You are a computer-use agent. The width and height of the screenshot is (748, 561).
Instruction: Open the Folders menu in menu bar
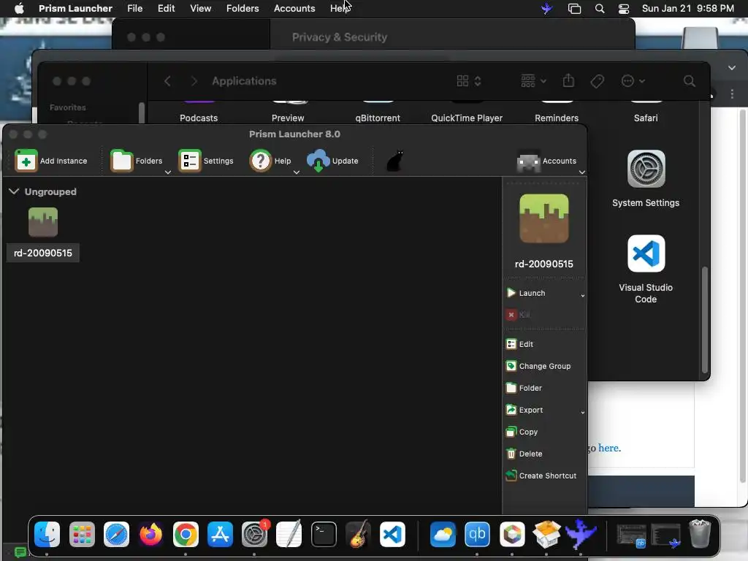(243, 8)
